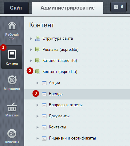Click the notifications icon showing 6
The height and width of the screenshot is (146, 130).
pos(118,7)
